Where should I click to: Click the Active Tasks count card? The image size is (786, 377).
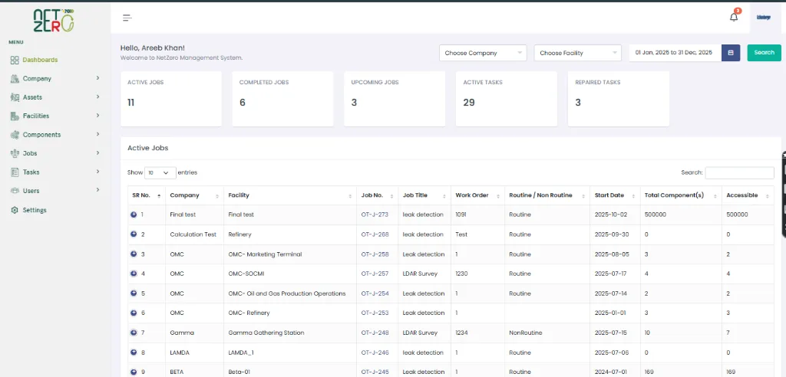point(507,99)
